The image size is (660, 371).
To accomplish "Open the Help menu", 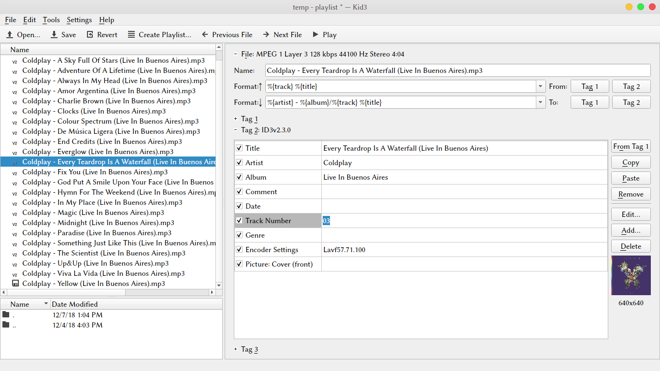I will coord(107,20).
